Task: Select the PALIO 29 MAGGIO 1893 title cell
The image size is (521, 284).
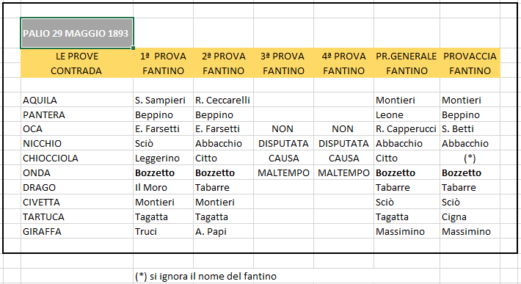Action: pos(77,33)
